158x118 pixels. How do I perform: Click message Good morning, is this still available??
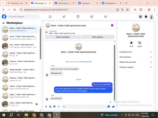64,69
